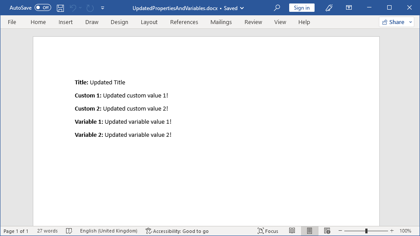
Task: Open the Mailings ribbon tab
Action: 221,22
